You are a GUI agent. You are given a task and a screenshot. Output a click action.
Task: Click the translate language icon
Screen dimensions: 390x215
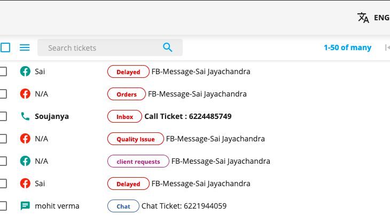[363, 18]
